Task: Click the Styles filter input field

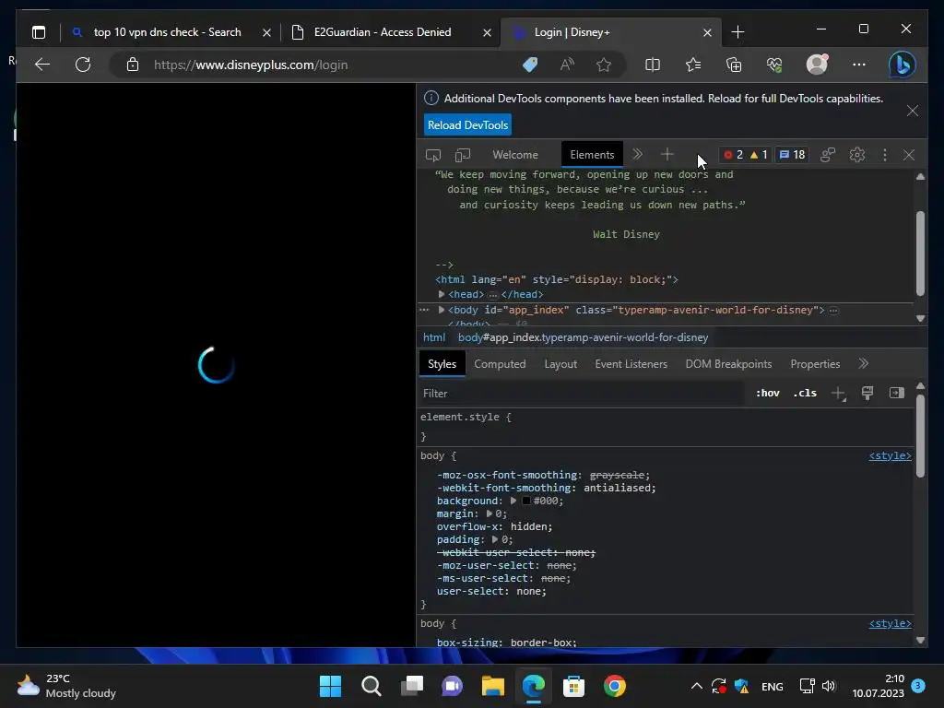Action: [581, 393]
